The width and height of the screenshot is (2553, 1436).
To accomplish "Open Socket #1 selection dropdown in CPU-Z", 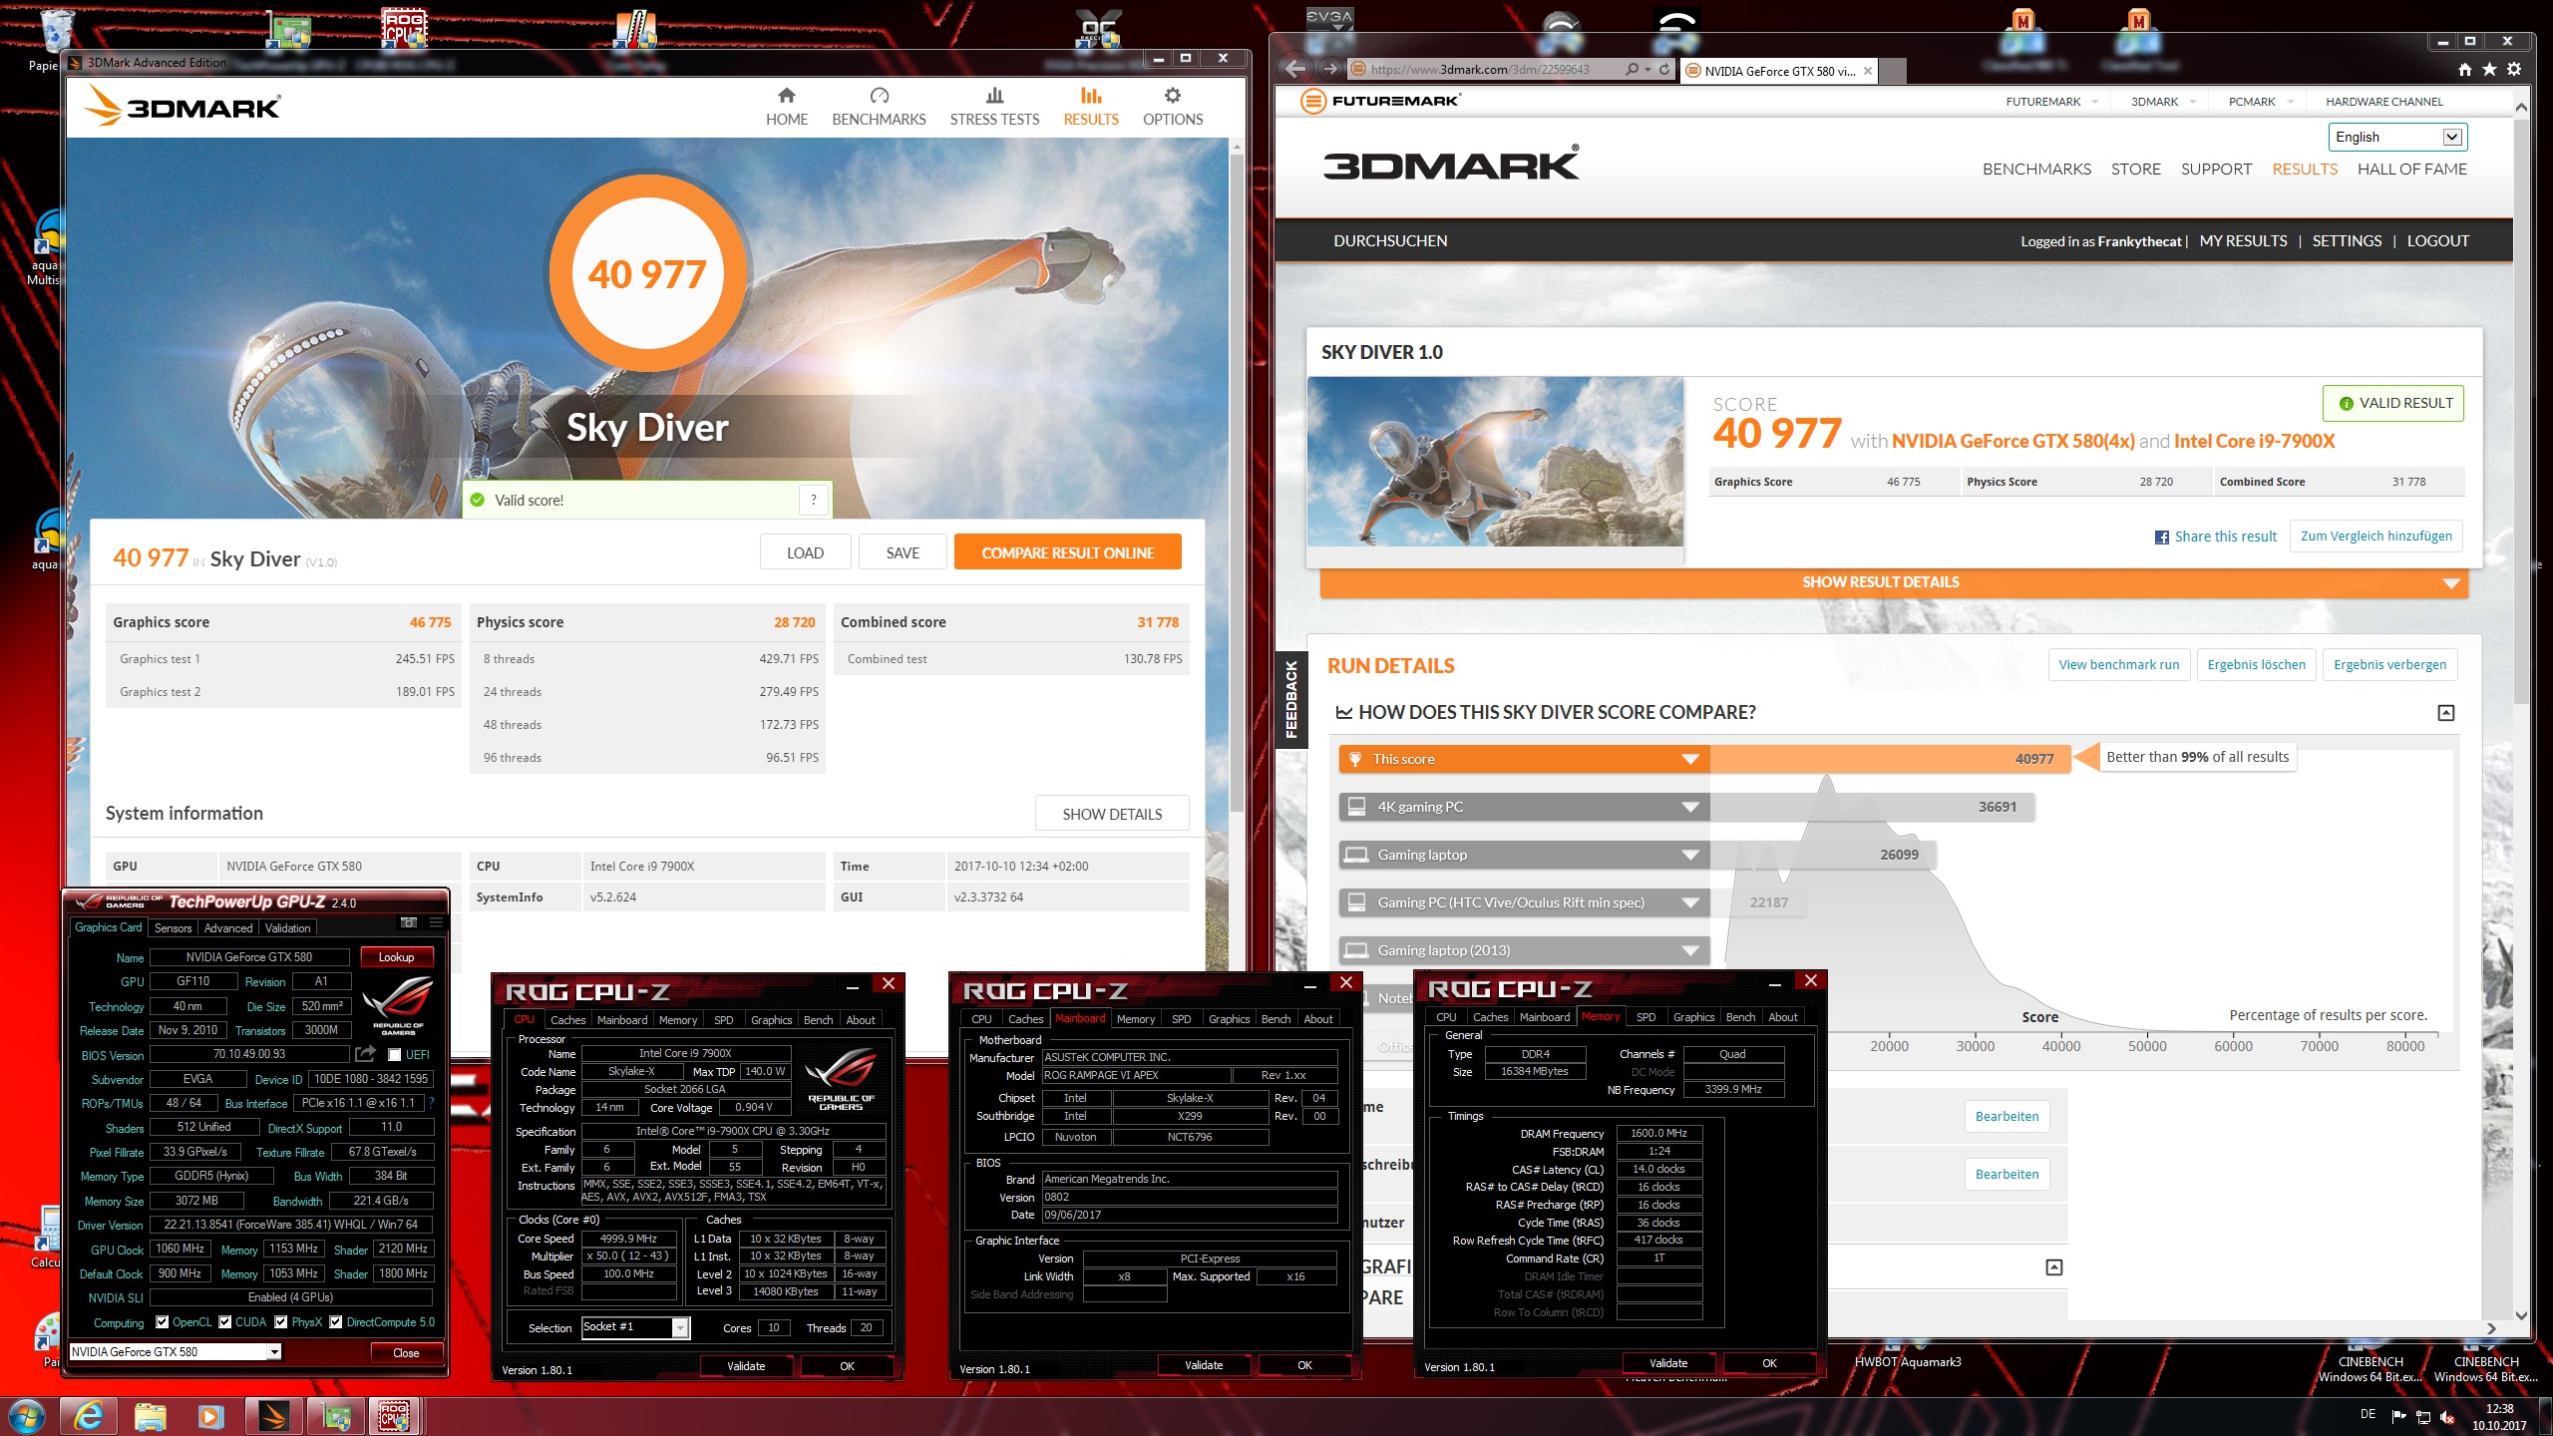I will point(680,1327).
